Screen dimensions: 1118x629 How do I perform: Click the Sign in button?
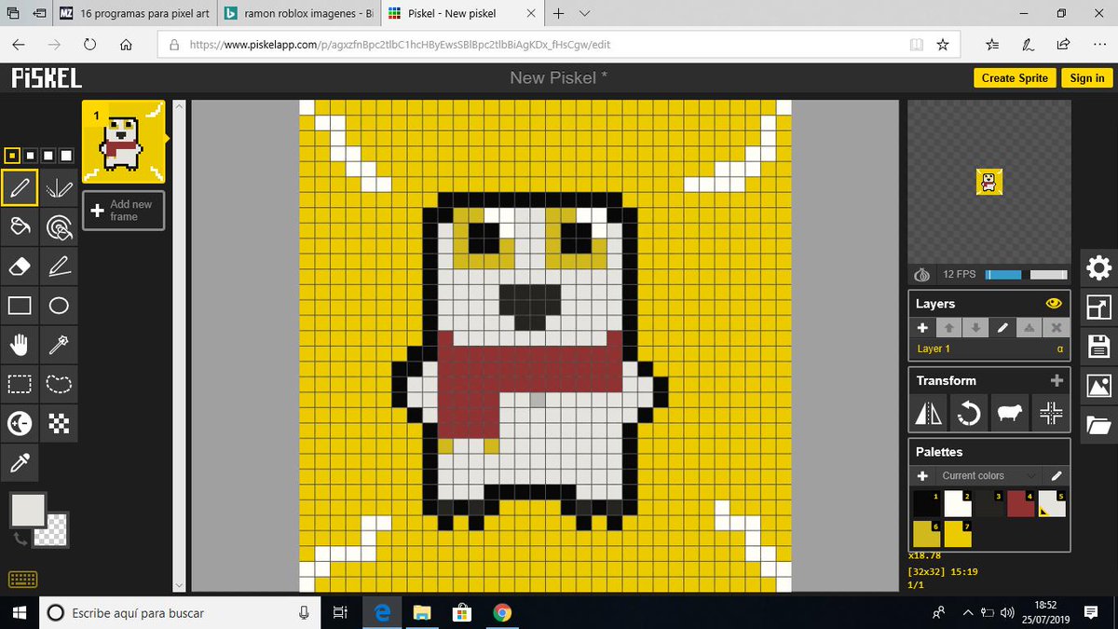[1086, 78]
